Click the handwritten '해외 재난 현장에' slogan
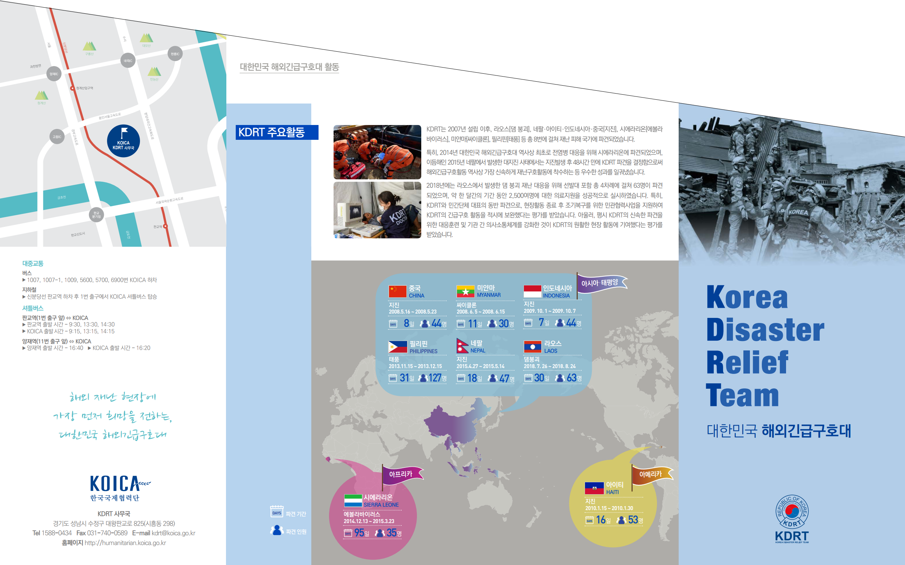Viewport: 905px width, 565px height. point(112,397)
